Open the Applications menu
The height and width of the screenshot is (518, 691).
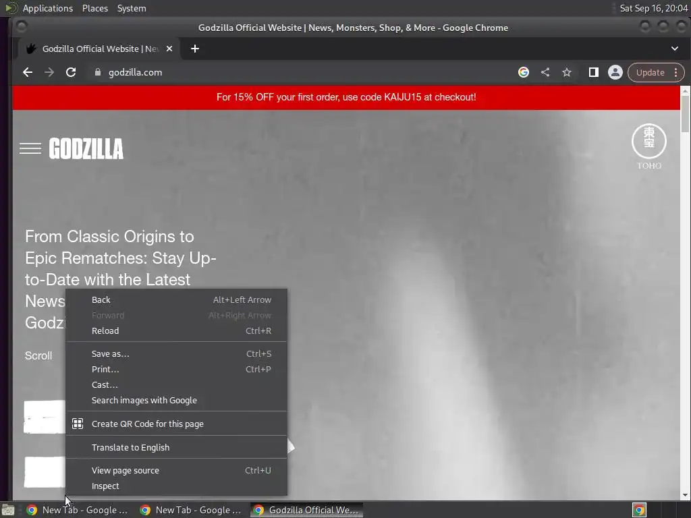48,8
